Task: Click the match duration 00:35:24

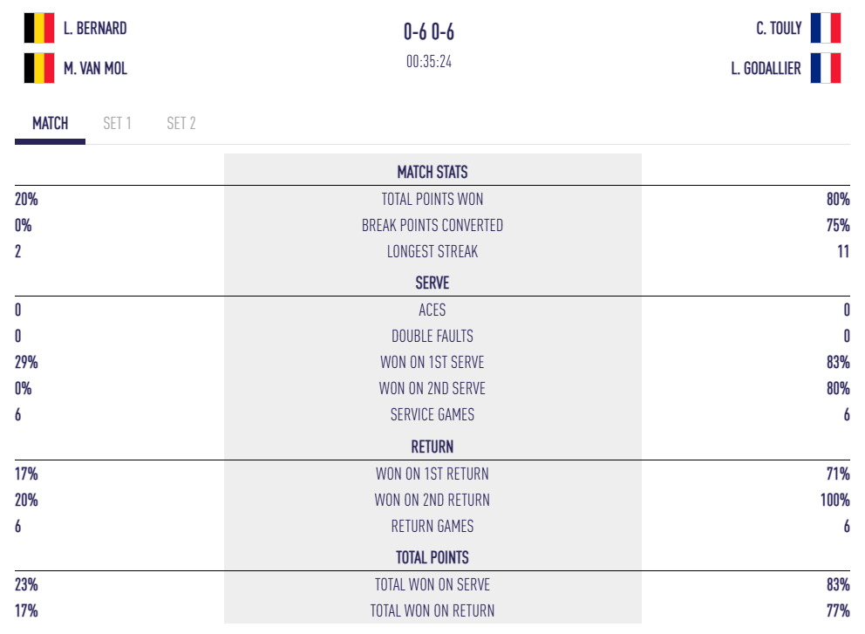Action: [429, 62]
